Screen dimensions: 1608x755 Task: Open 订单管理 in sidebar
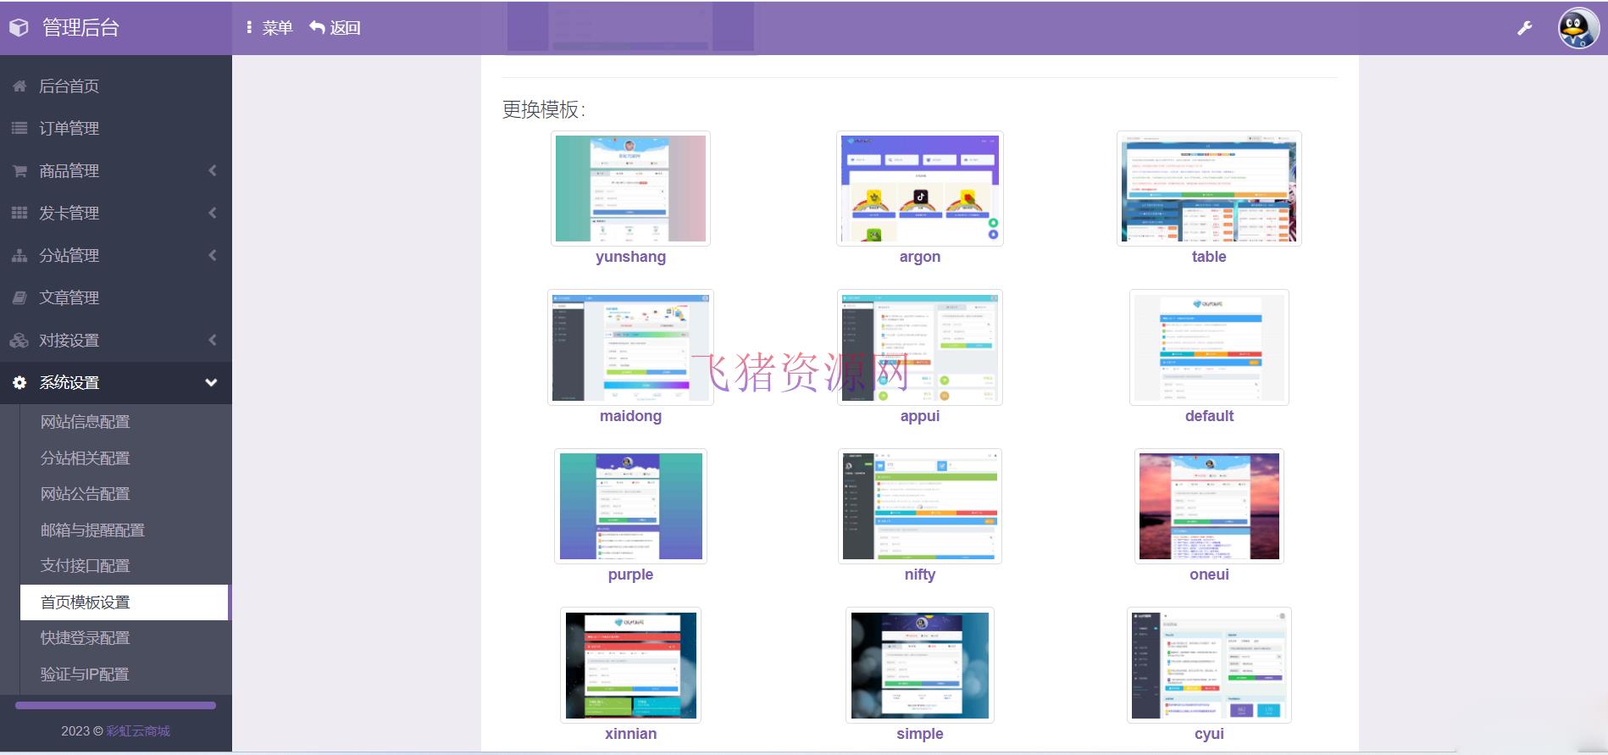116,128
